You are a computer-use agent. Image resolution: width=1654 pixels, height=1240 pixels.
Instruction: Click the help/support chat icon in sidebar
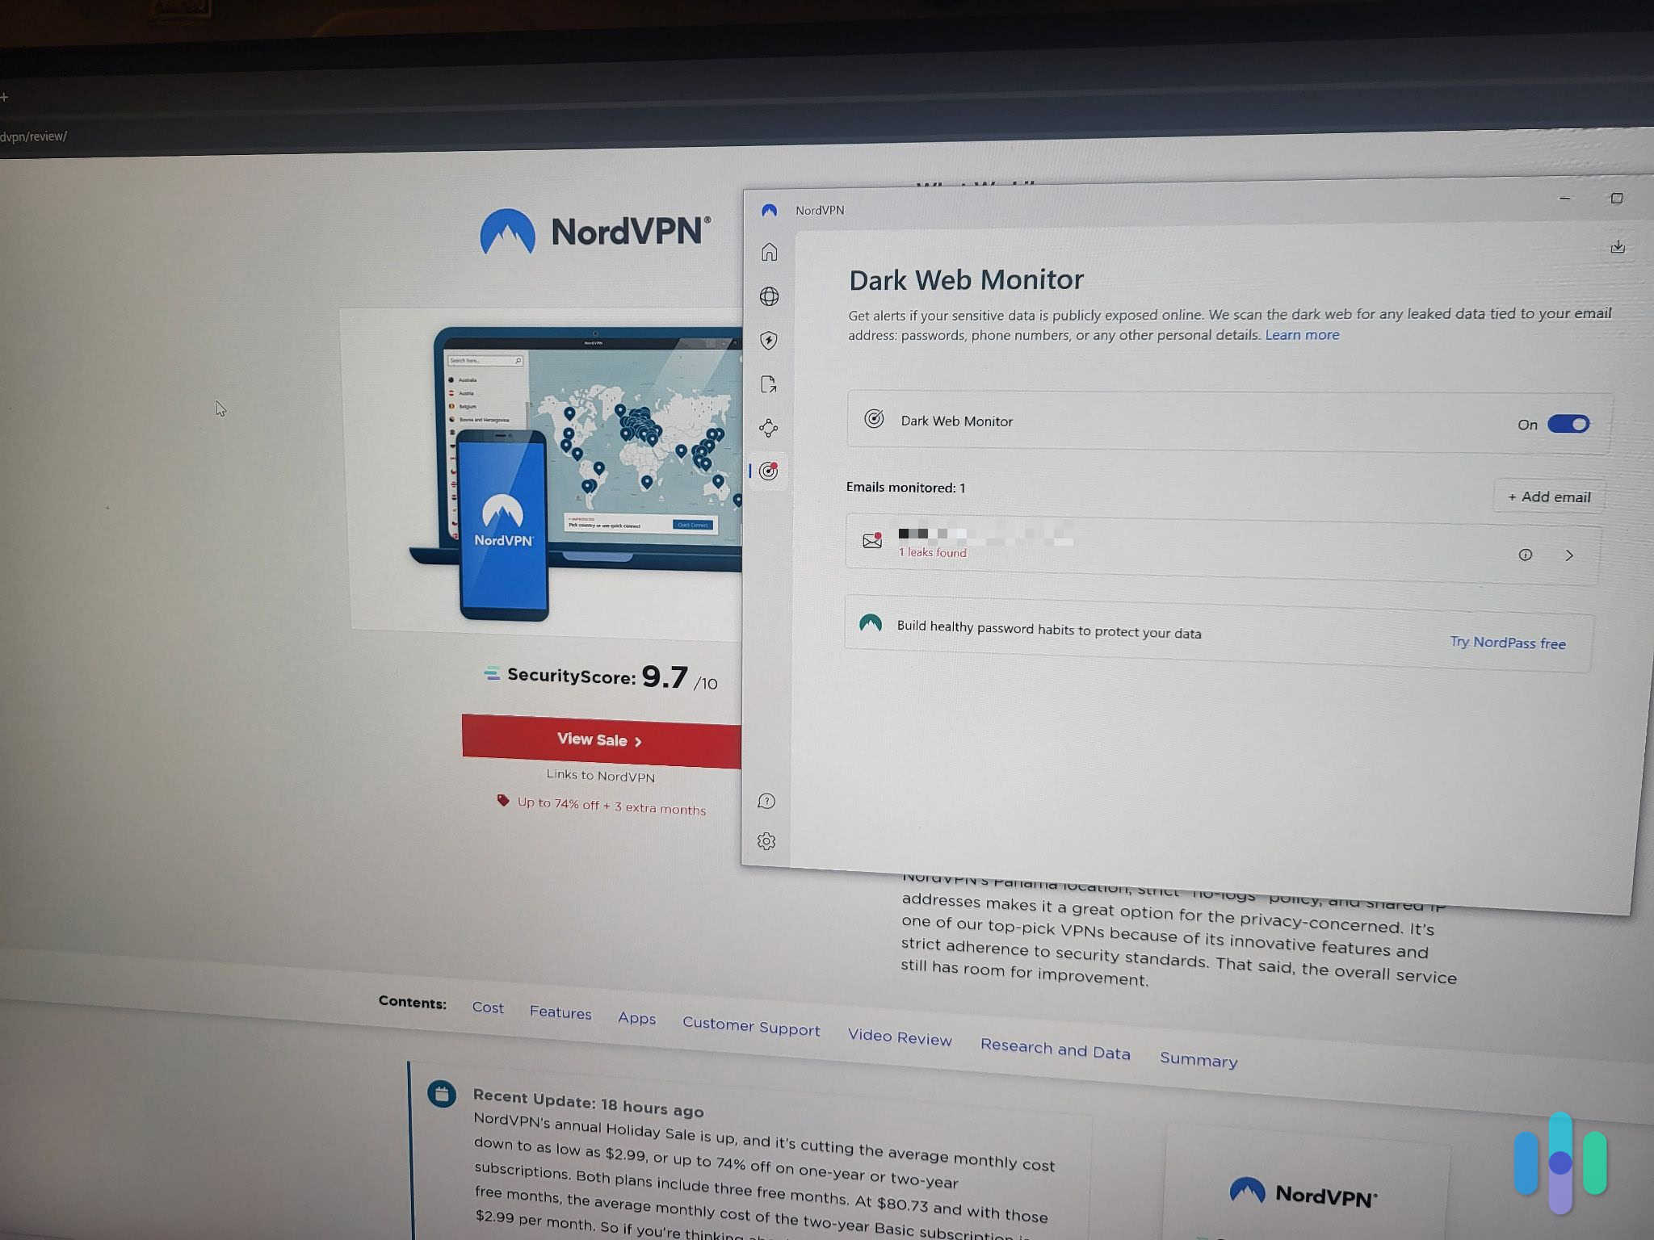pos(767,800)
